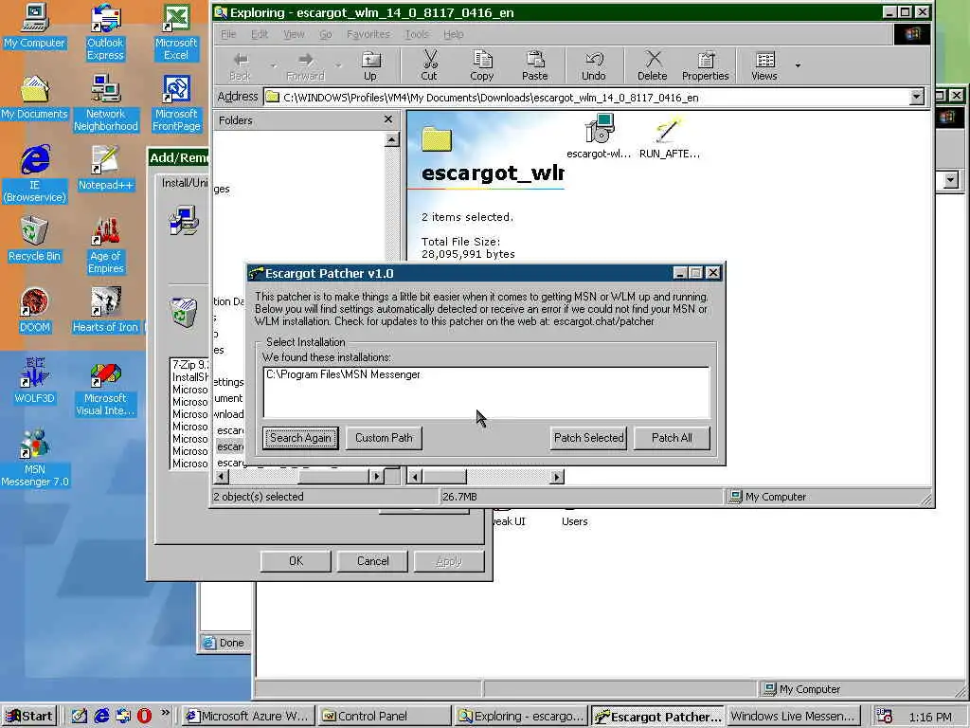Open My Documents desktop folder
Image resolution: width=970 pixels, height=728 pixels.
[x=35, y=98]
